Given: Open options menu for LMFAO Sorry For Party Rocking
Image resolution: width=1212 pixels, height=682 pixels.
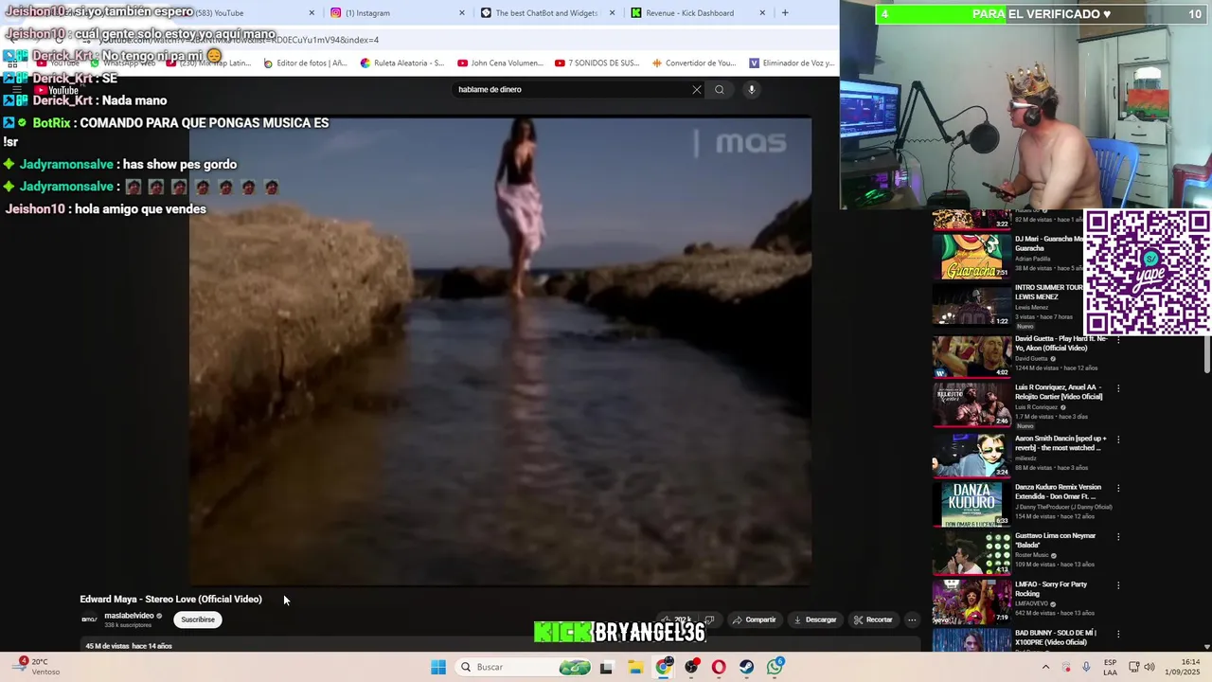Looking at the screenshot, I should pyautogui.click(x=1118, y=586).
